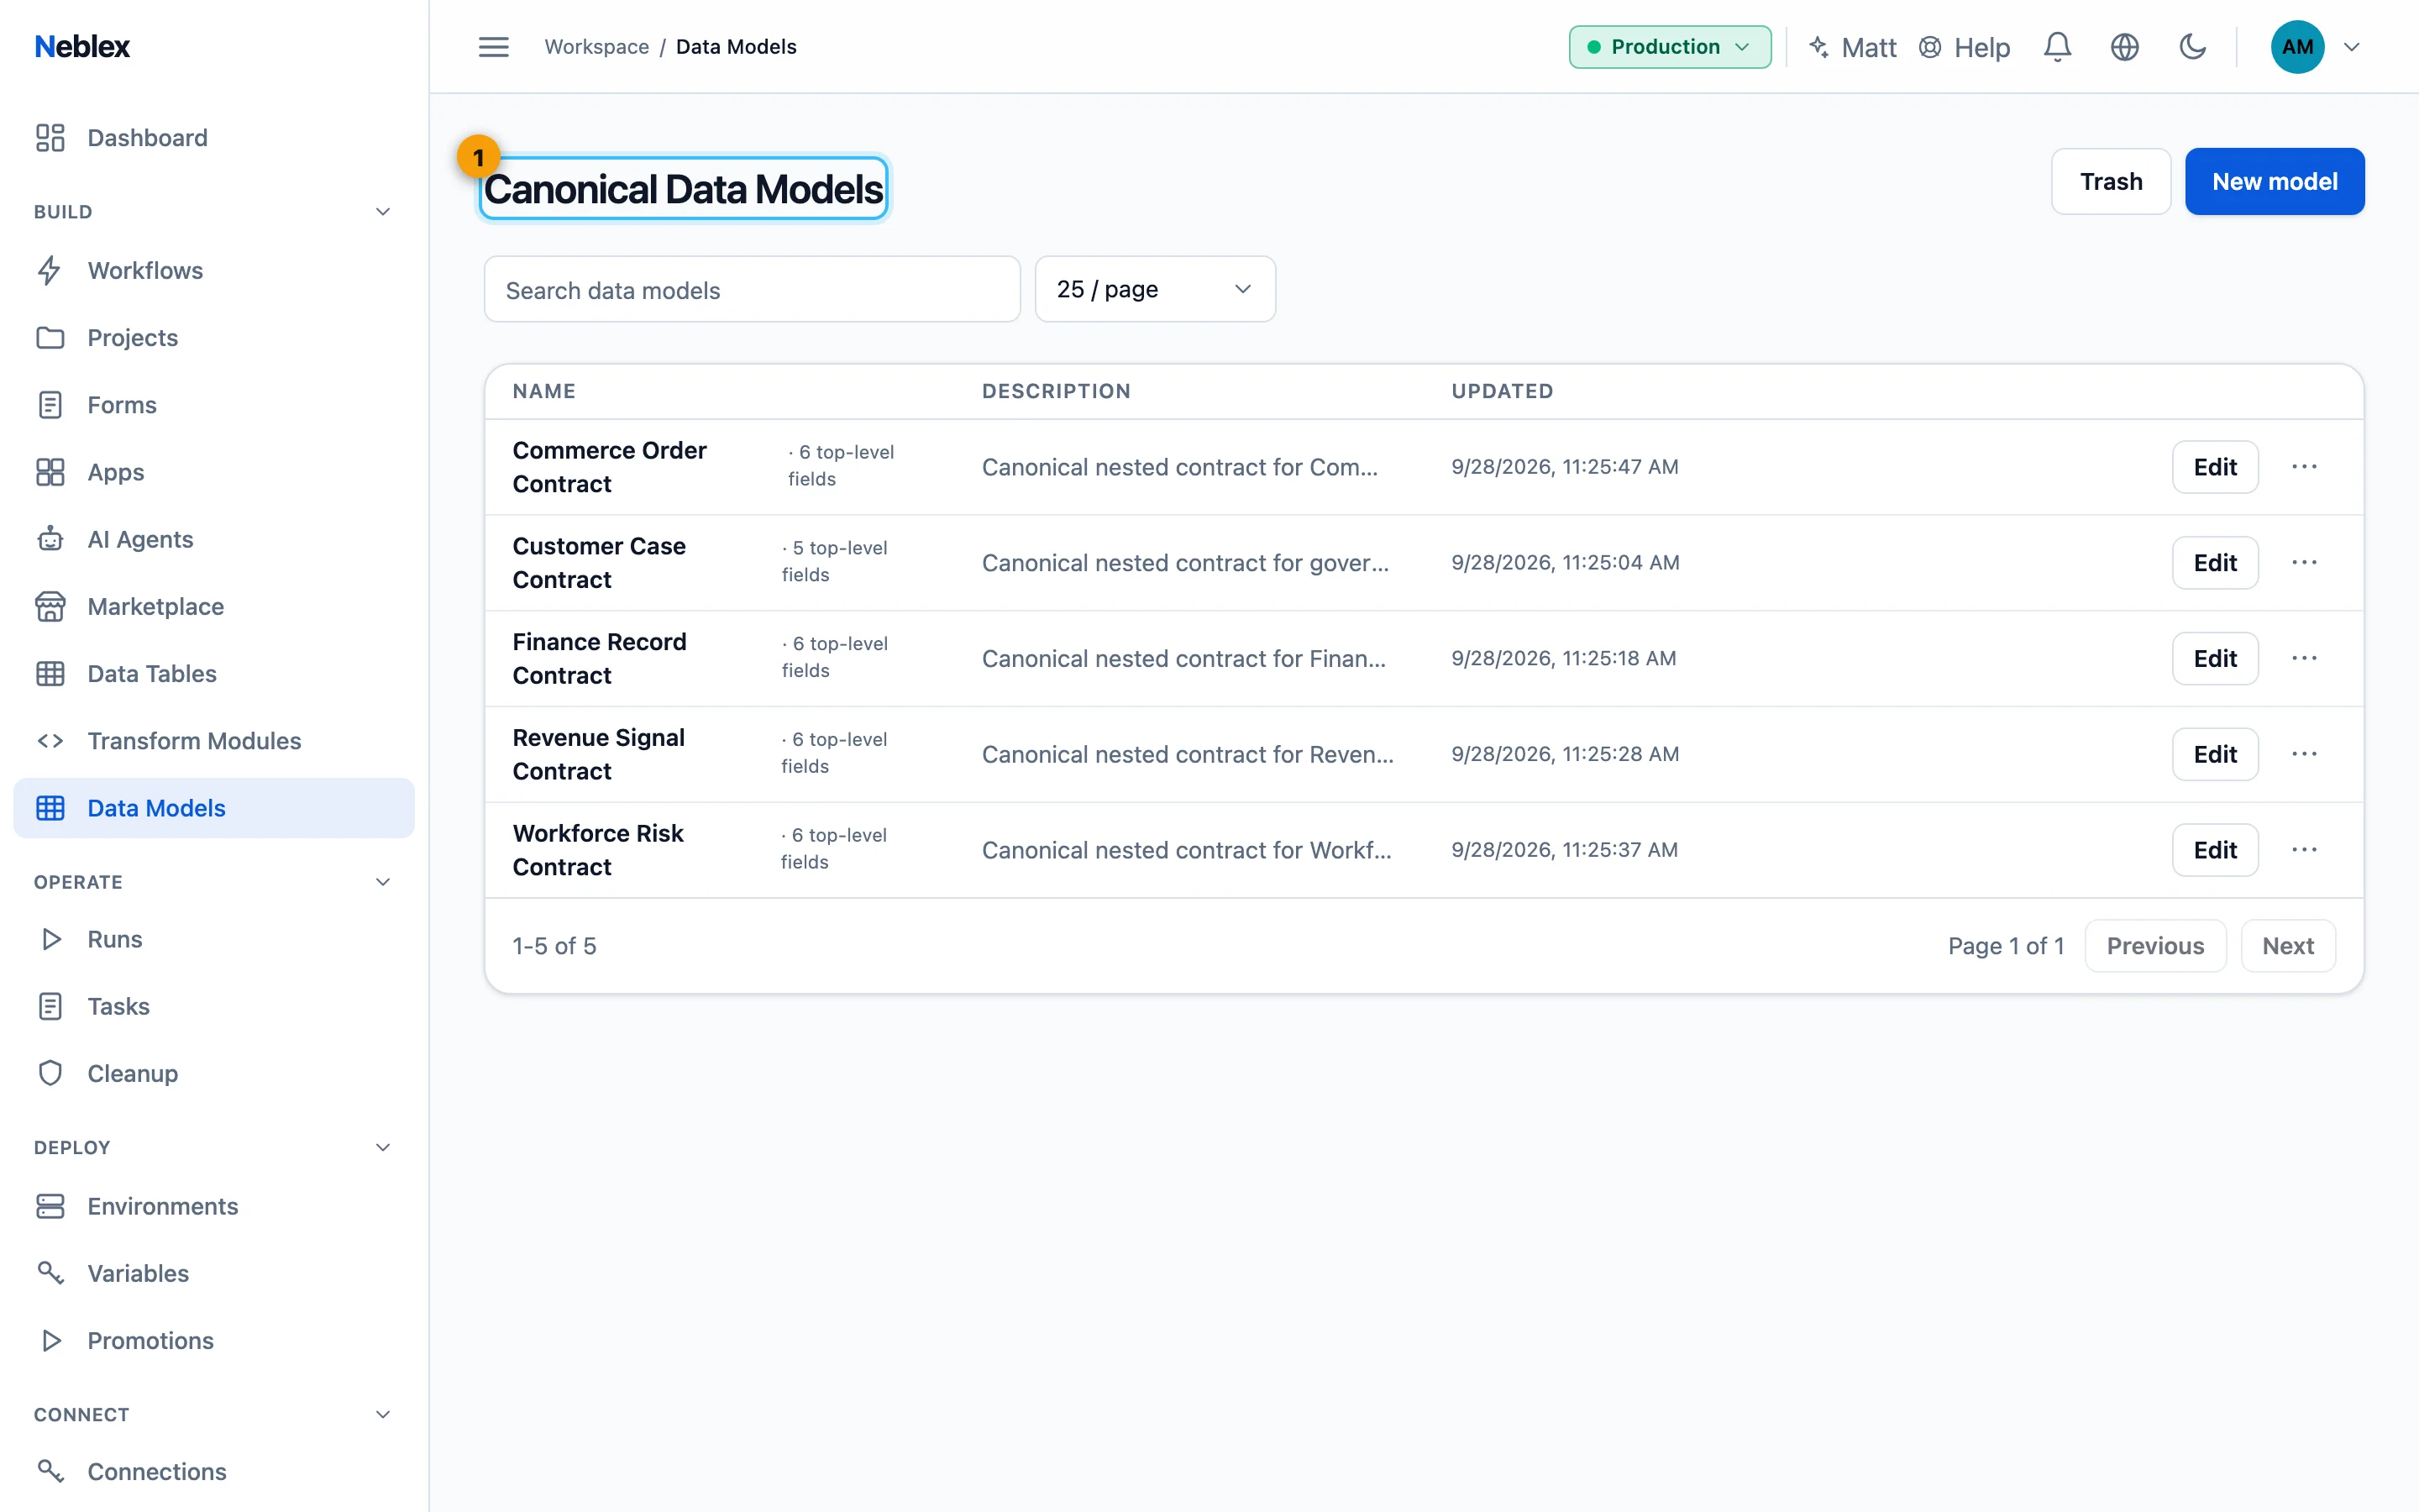Viewport: 2419px width, 1512px height.
Task: Click the Forms document icon
Action: click(x=50, y=405)
